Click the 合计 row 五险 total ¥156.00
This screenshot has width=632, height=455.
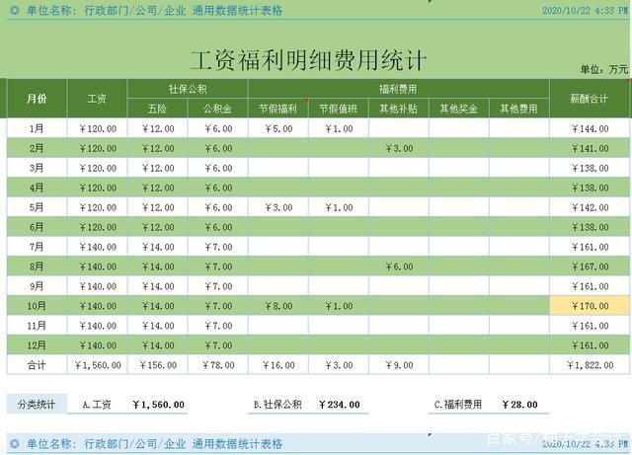coord(158,365)
